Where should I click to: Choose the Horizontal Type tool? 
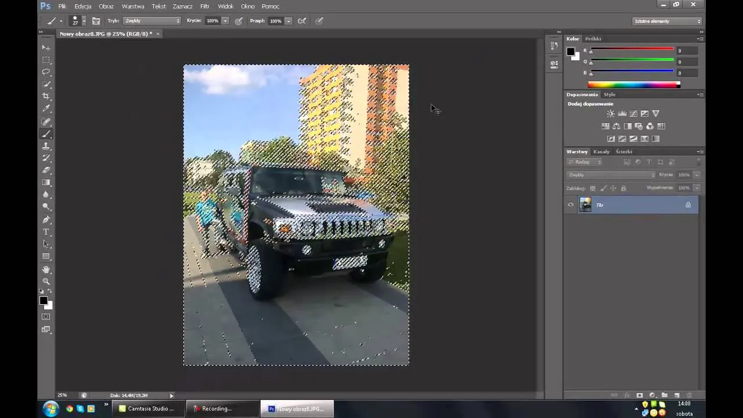[46, 232]
